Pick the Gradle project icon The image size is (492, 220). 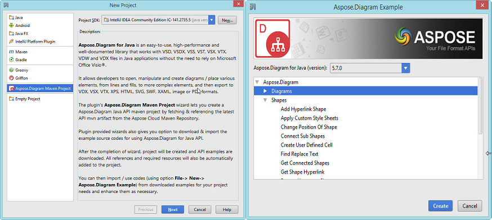tap(11, 59)
